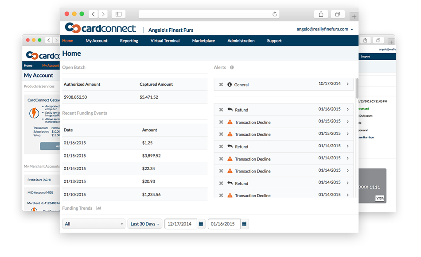Click the Alerts info icon next to heading
Viewport: 421px width, 257px height.
tap(232, 68)
